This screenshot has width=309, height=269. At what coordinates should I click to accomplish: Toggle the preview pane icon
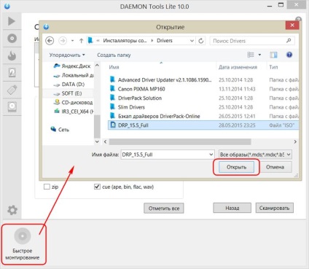coord(273,55)
